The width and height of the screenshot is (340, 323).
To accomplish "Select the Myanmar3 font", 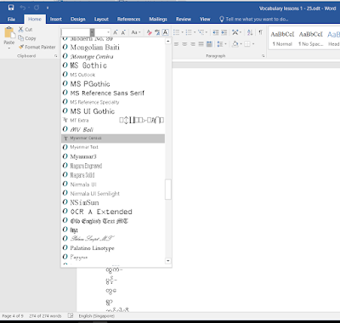I will tap(113, 156).
